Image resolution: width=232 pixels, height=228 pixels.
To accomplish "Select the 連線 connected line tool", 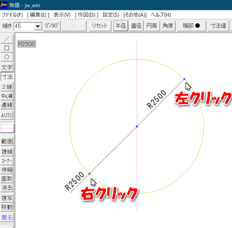I will 7,105.
